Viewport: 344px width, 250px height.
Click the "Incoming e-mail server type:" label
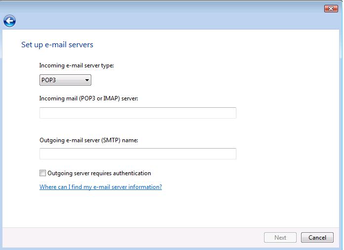[x=76, y=65]
